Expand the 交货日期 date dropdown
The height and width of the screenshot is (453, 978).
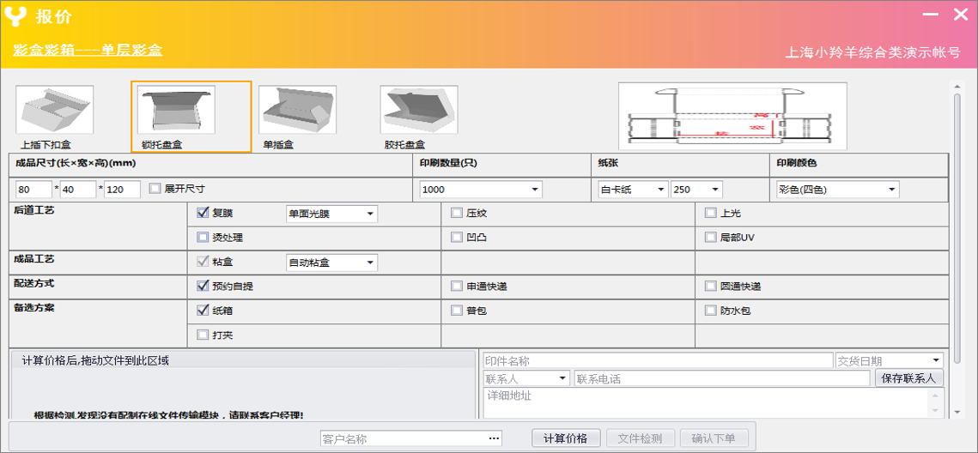(935, 361)
